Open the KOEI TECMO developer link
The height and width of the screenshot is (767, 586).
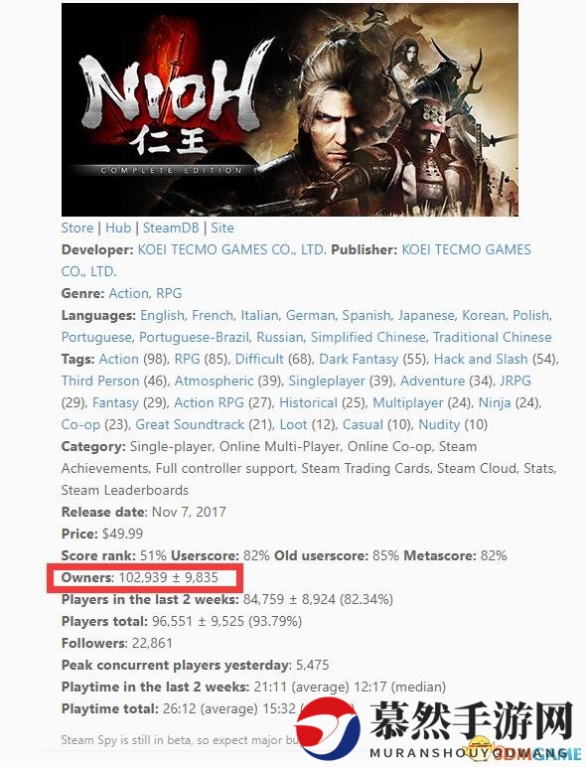tap(231, 250)
